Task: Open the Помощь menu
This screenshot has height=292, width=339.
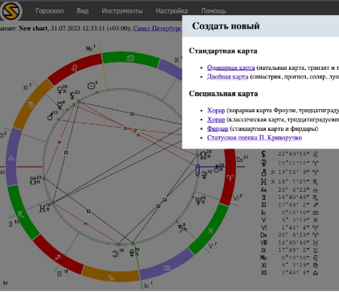Action: pos(214,11)
